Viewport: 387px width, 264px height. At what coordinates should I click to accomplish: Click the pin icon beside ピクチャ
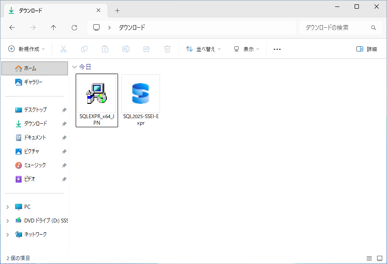pyautogui.click(x=64, y=151)
